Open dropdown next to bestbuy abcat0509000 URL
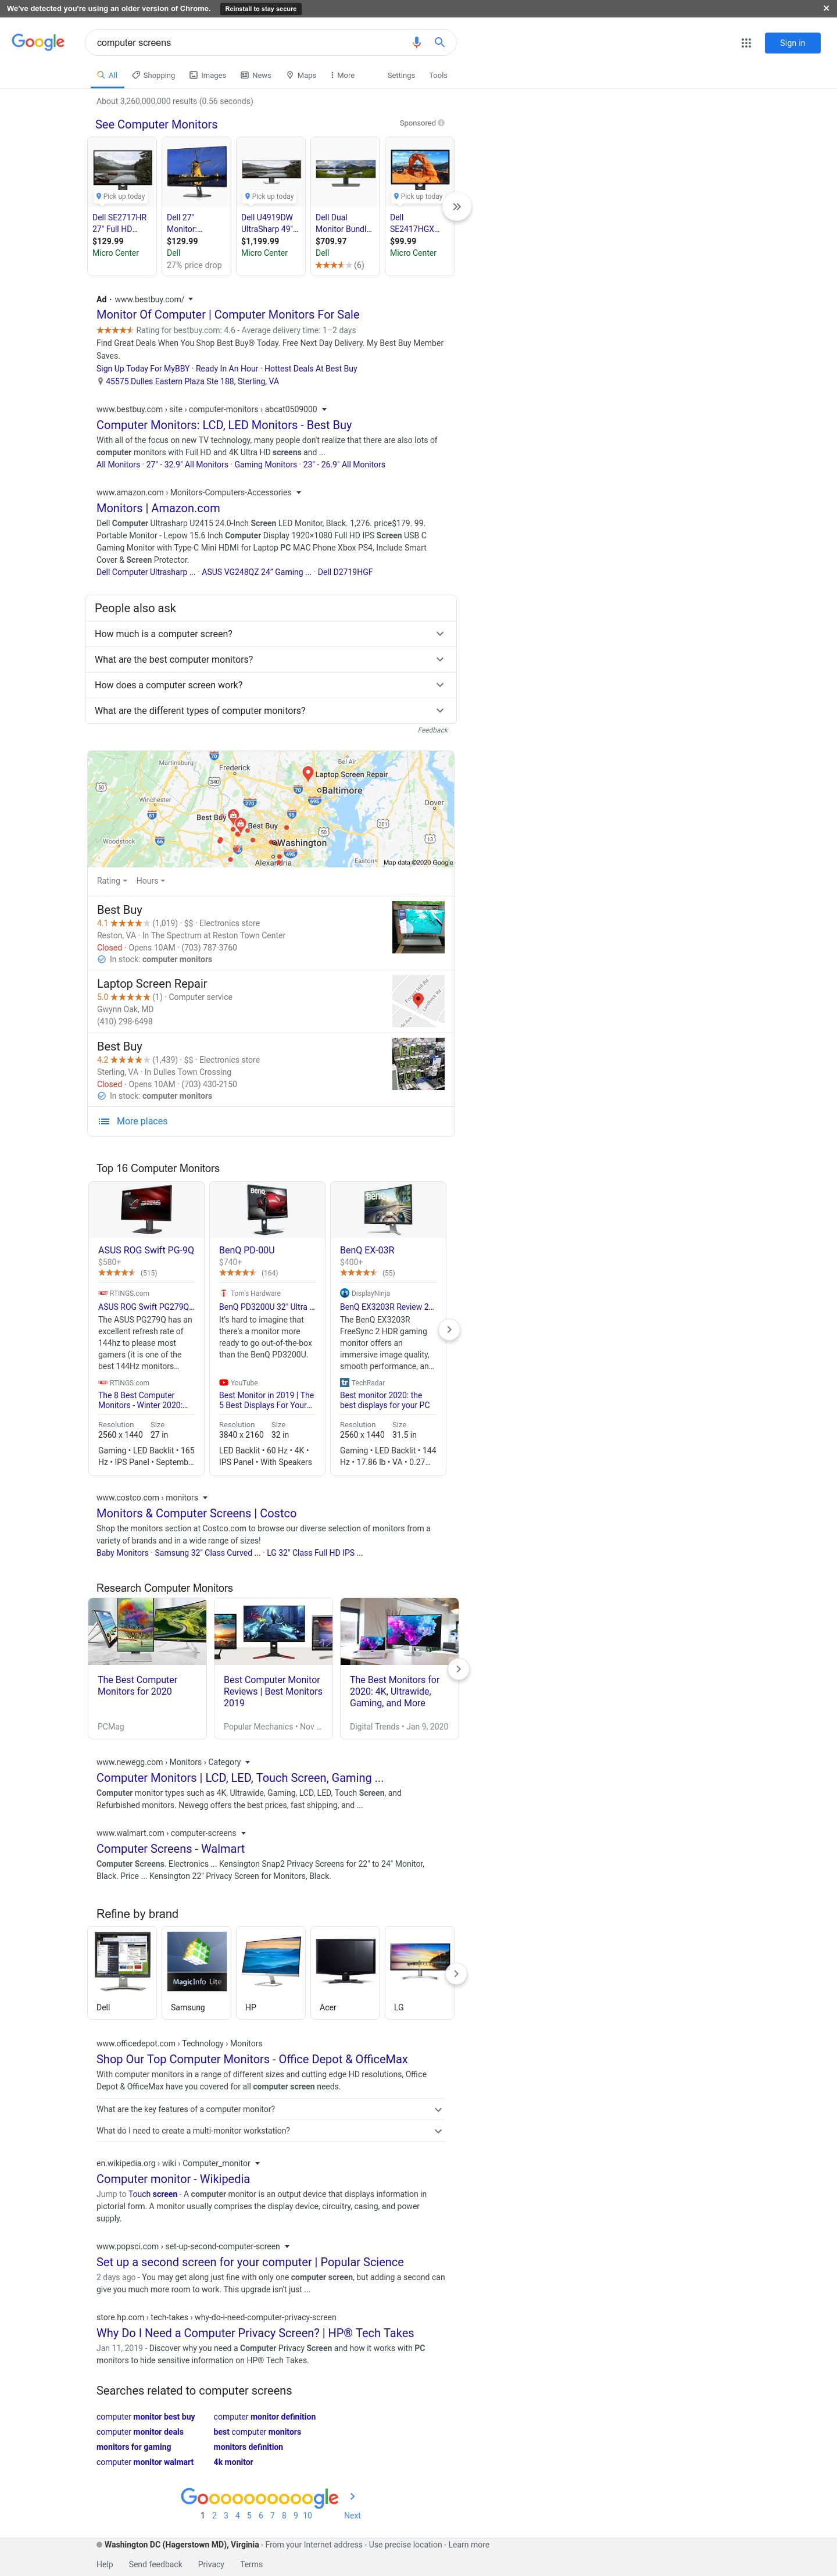Screen dimensions: 837x2576 (324, 409)
